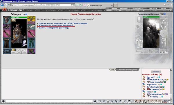Click private message icon beside Topchular
The width and height of the screenshot is (174, 105).
coord(144,84)
